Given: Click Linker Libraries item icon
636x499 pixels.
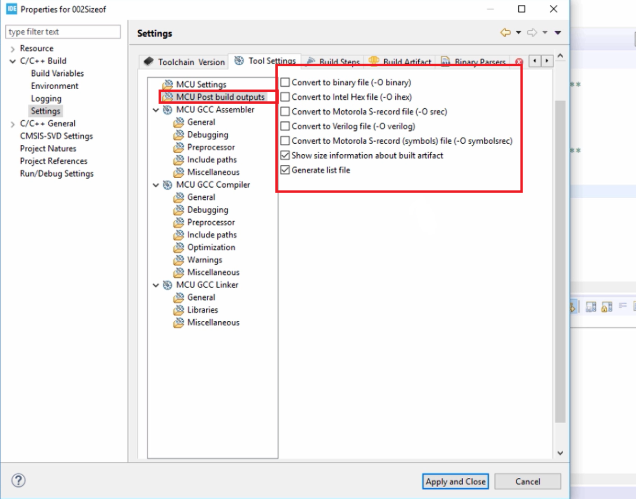Looking at the screenshot, I should coord(179,310).
